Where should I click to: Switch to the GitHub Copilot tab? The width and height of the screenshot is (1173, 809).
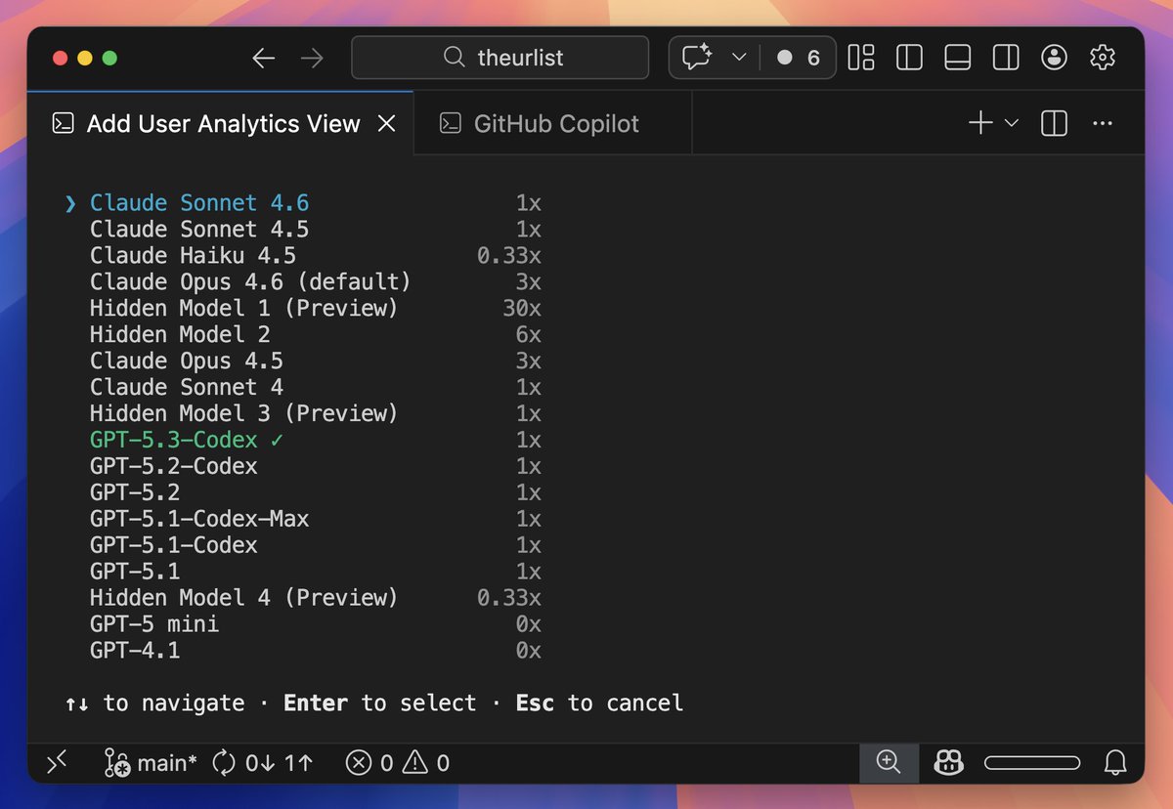pos(553,124)
